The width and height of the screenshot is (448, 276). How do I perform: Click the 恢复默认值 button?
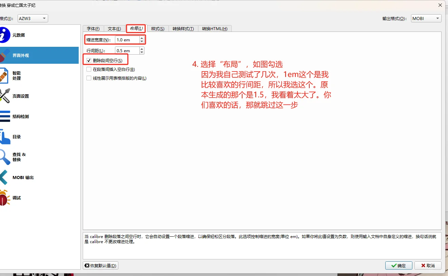[x=100, y=265]
